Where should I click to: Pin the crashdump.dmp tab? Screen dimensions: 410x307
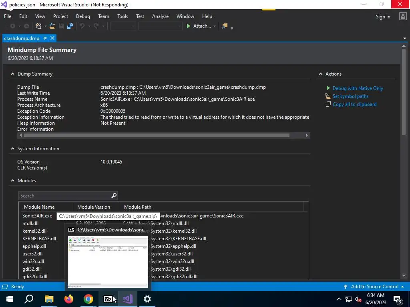click(45, 38)
